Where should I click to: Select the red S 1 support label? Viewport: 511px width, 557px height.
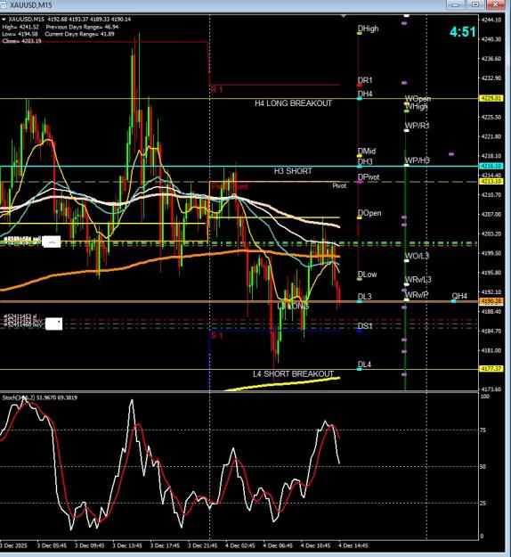(x=216, y=335)
